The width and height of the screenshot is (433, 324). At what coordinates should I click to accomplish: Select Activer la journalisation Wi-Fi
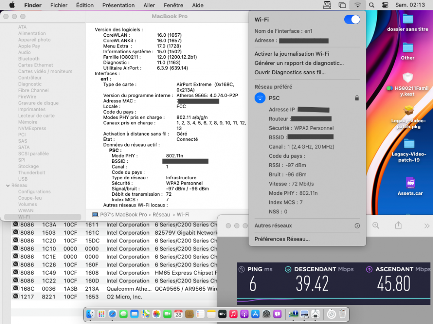[291, 54]
